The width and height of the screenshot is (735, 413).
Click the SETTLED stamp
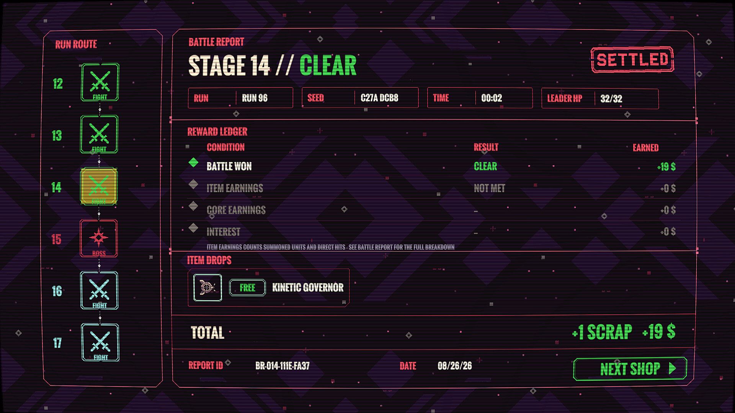(x=632, y=60)
